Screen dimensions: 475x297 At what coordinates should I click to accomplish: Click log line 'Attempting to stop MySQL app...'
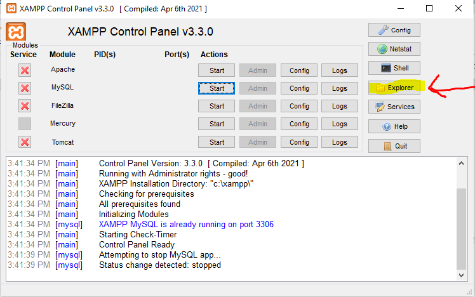click(x=159, y=255)
